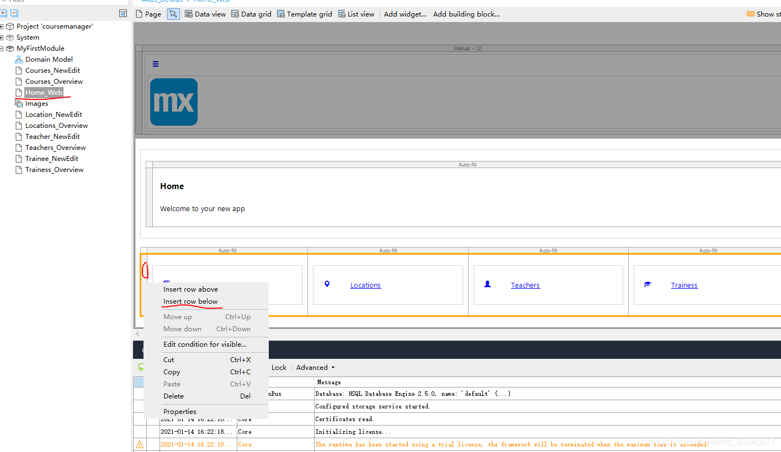Click the Data view toolbar button

(x=205, y=14)
